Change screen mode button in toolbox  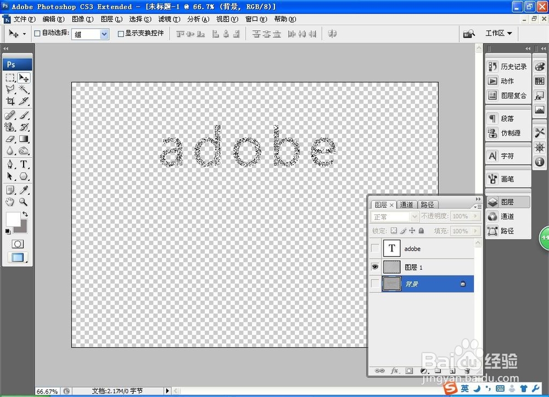18,257
